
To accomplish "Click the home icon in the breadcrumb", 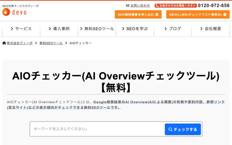I will pos(4,43).
